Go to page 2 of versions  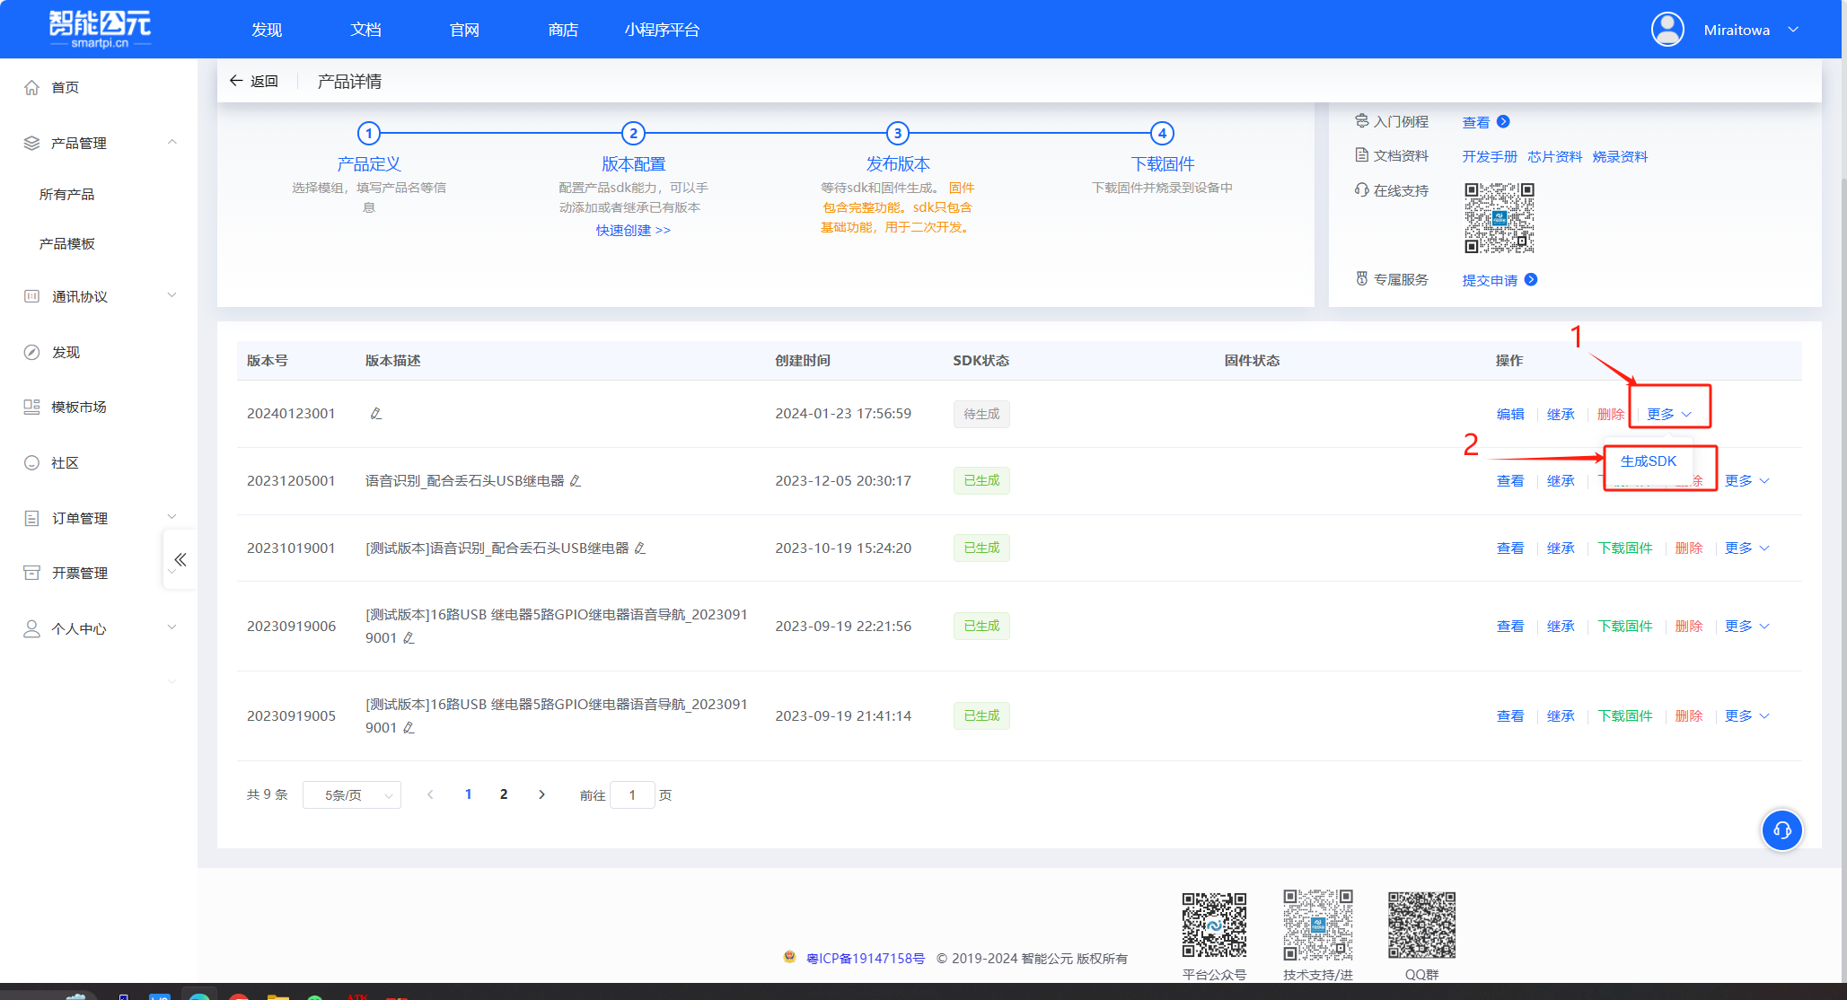[504, 794]
